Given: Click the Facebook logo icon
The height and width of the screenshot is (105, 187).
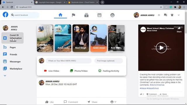Looking at the screenshot, I should pyautogui.click(x=6, y=15).
